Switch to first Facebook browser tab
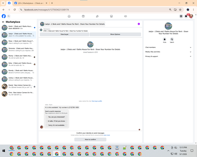 point(9,3)
